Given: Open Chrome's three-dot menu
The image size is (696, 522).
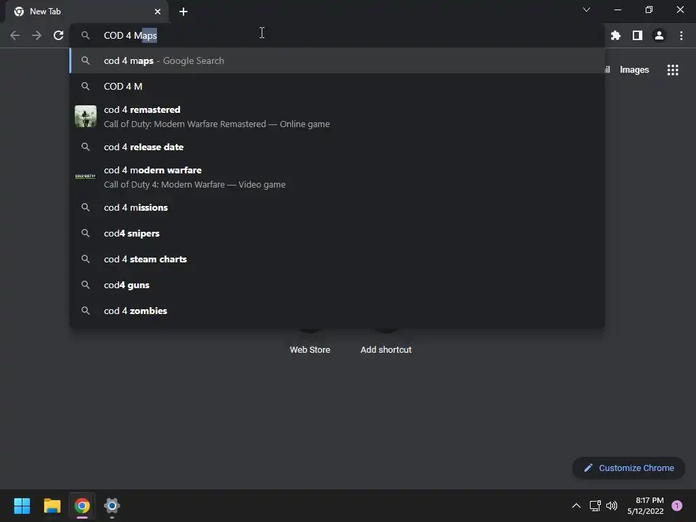Looking at the screenshot, I should coord(681,35).
